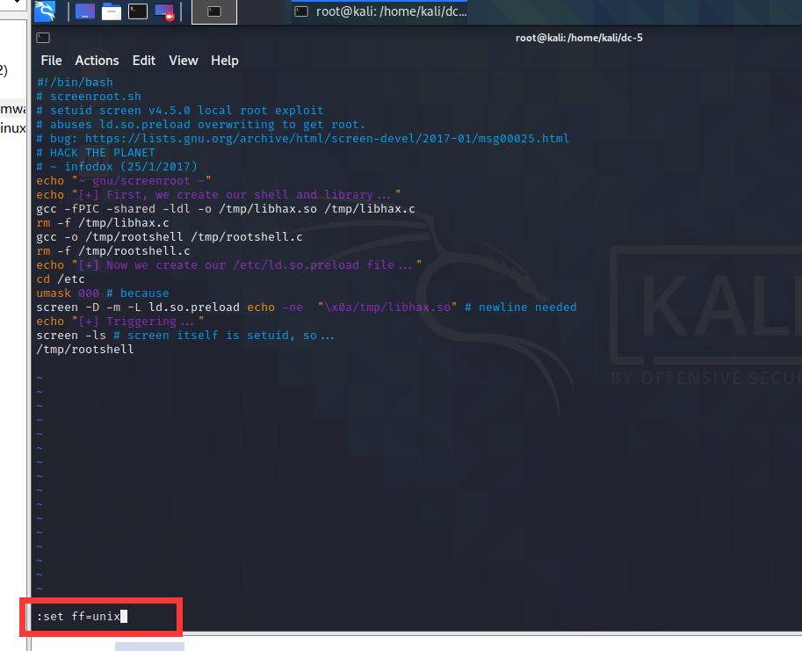
Task: Switch to root@kali: /home/kali/dc... taskbar window
Action: coord(380,11)
